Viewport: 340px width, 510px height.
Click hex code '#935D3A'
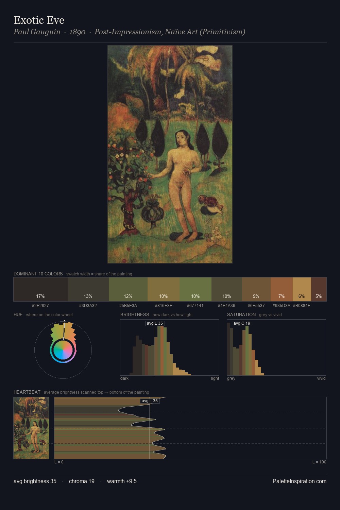click(282, 306)
